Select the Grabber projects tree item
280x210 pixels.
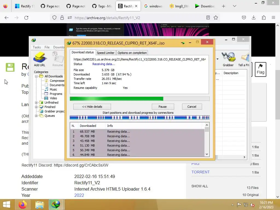point(52,112)
